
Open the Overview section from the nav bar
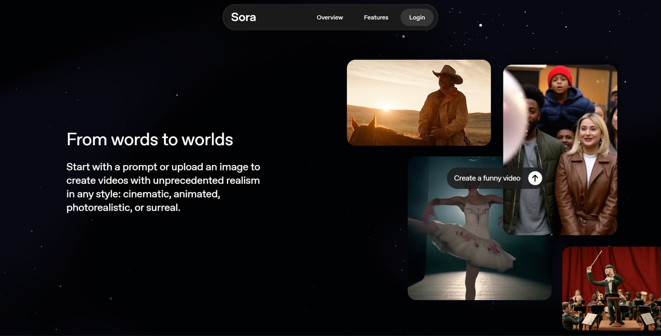pos(329,17)
